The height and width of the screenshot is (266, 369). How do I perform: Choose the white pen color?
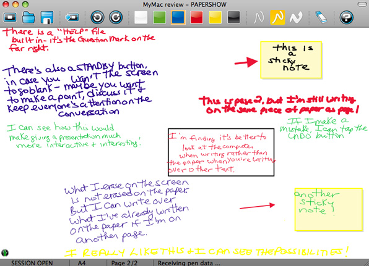[x=141, y=17]
